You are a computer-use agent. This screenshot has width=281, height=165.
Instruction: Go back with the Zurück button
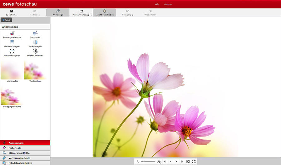6,20
